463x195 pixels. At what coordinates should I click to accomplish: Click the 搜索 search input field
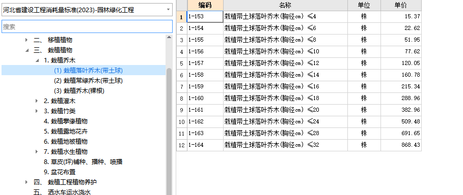click(x=87, y=26)
